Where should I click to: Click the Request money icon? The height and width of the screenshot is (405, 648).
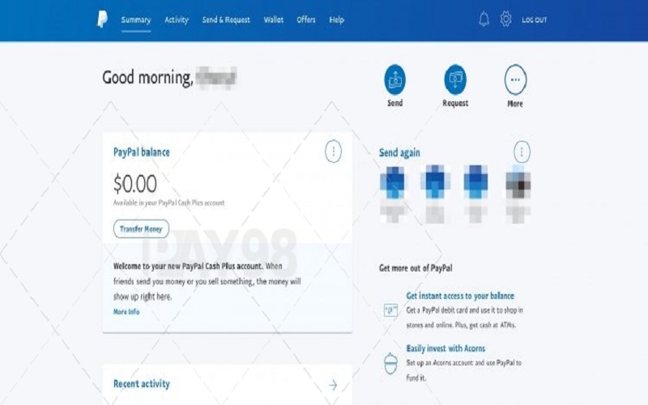tap(455, 79)
